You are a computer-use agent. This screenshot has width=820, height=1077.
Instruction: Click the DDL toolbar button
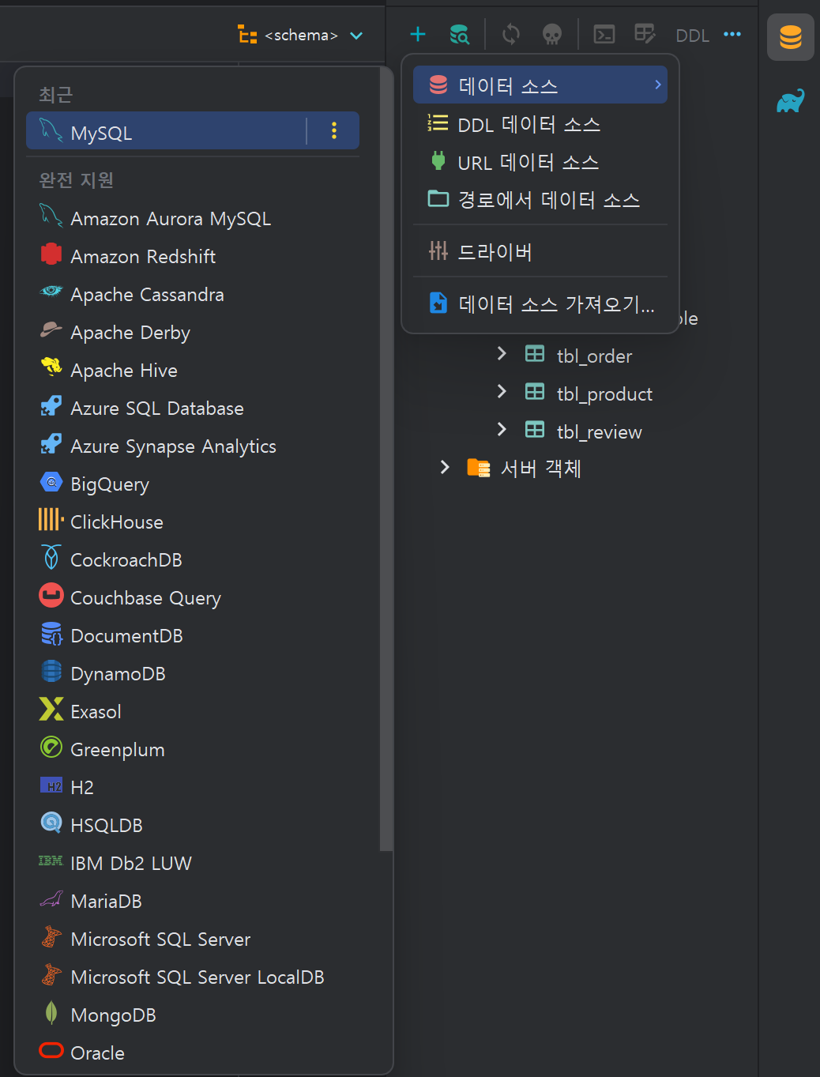click(693, 36)
